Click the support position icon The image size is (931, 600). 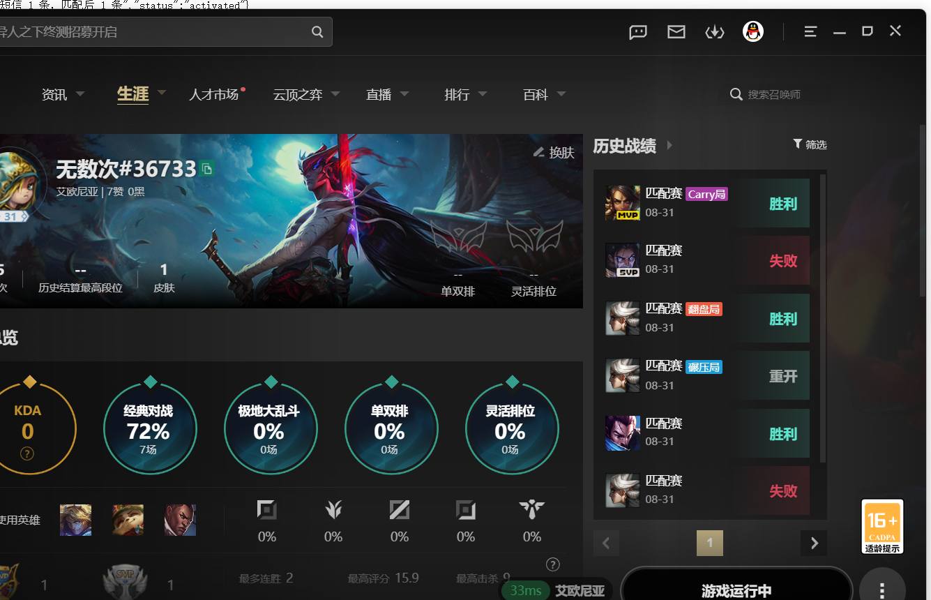tap(532, 510)
